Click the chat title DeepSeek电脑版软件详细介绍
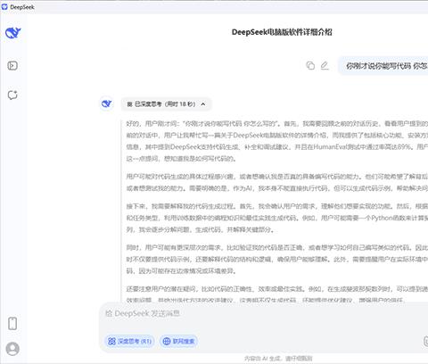 point(282,32)
